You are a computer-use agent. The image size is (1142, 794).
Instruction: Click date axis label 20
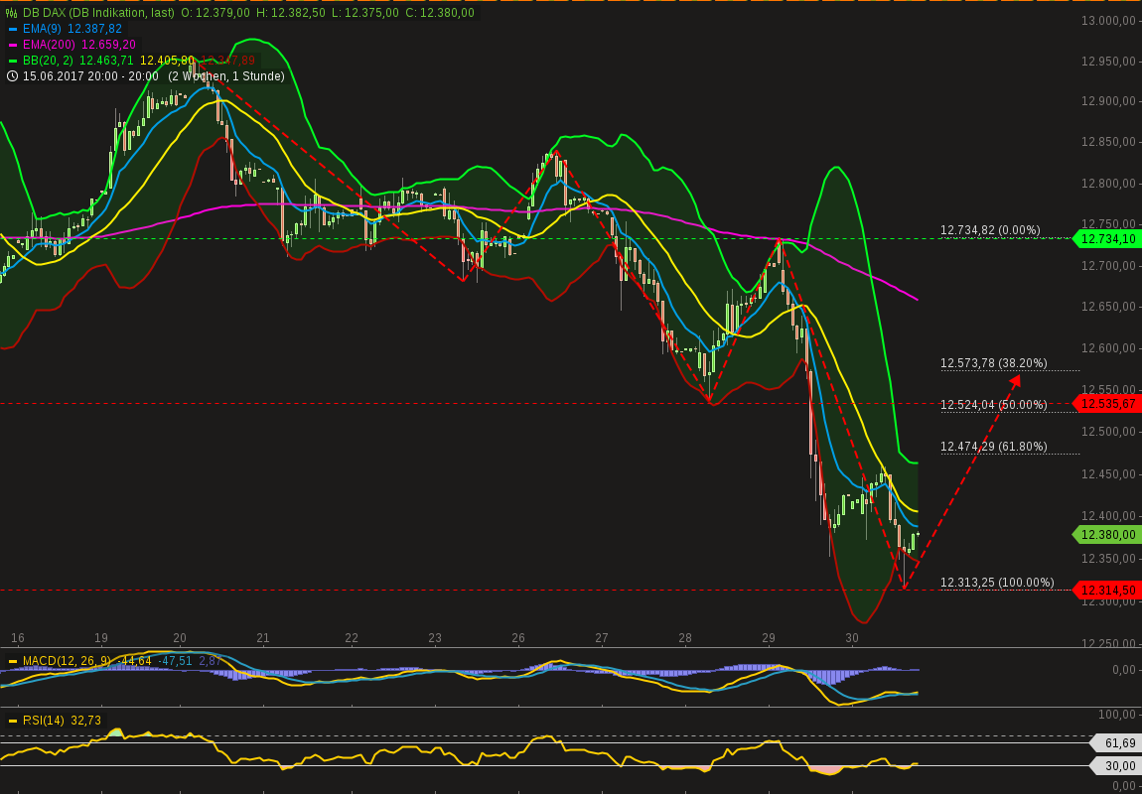(179, 638)
